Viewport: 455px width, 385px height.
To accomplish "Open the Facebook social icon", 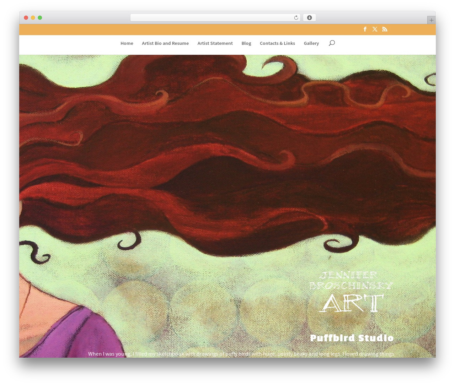I will point(365,29).
